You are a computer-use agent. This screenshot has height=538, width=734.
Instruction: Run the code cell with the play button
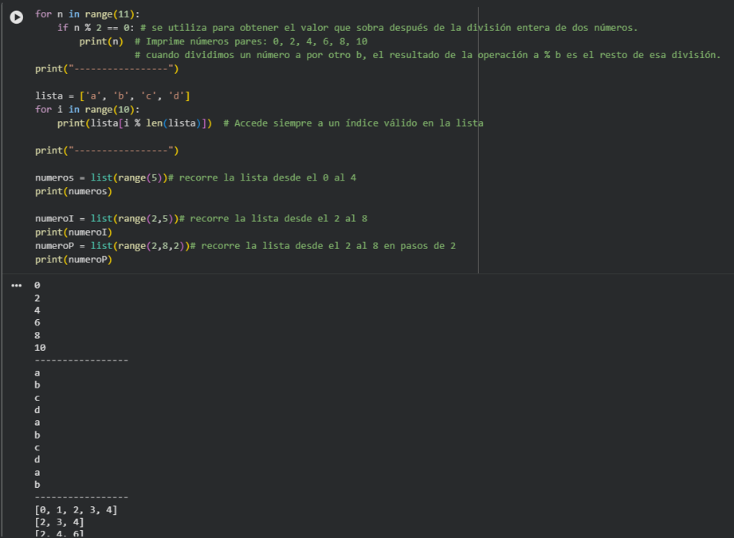(x=17, y=18)
